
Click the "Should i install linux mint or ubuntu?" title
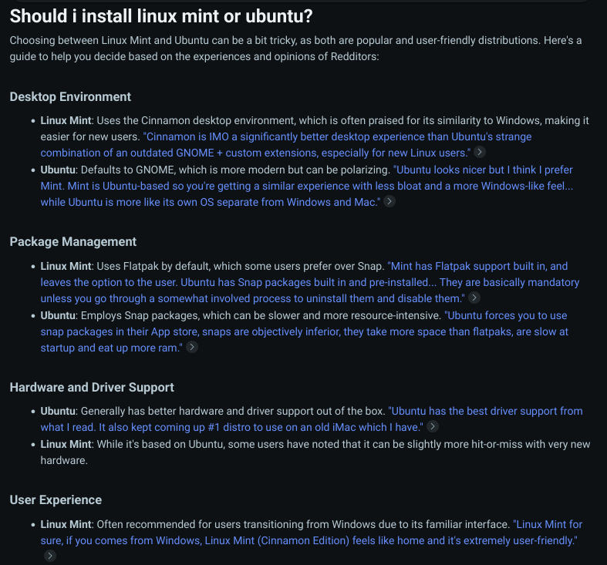click(163, 15)
